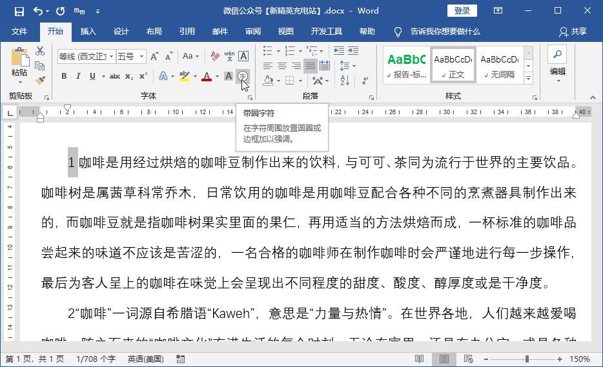Open the File (文件) tab

click(19, 32)
